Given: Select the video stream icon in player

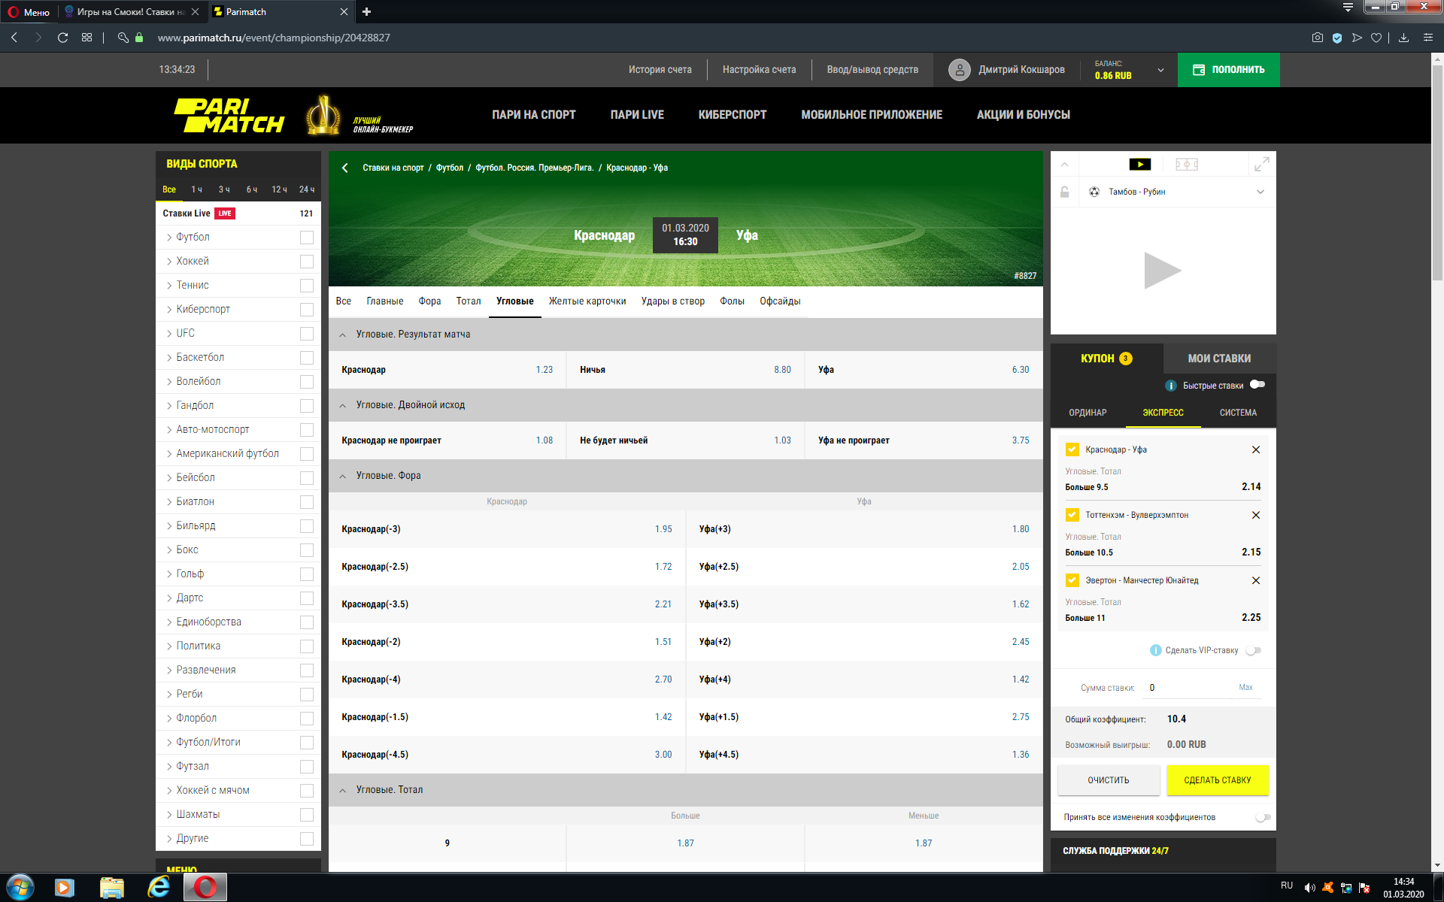Looking at the screenshot, I should pyautogui.click(x=1140, y=164).
